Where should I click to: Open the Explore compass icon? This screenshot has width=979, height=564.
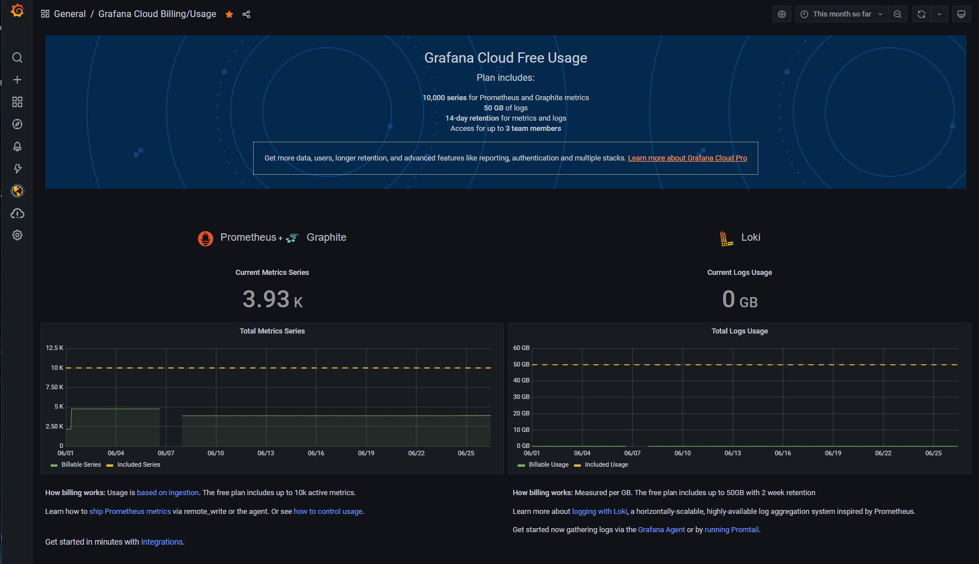click(17, 124)
